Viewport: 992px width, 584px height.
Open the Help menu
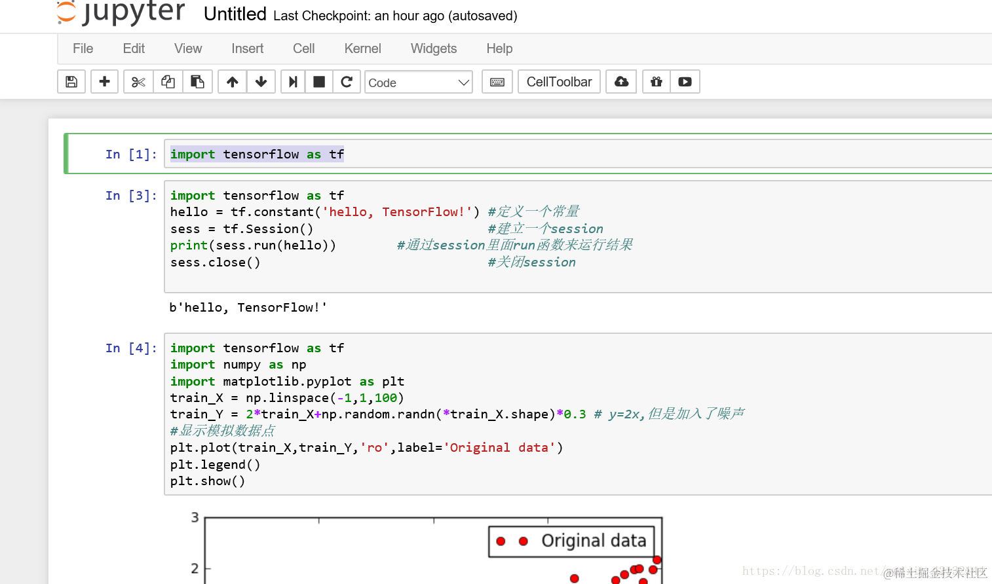[x=499, y=48]
